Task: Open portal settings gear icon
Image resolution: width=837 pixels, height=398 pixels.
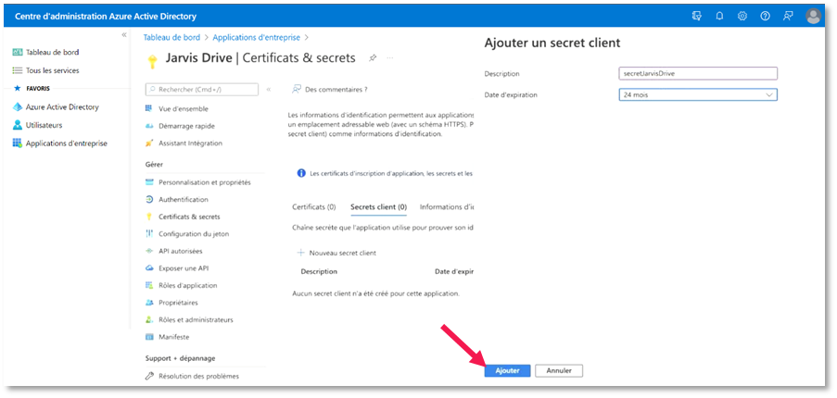Action: (x=742, y=16)
